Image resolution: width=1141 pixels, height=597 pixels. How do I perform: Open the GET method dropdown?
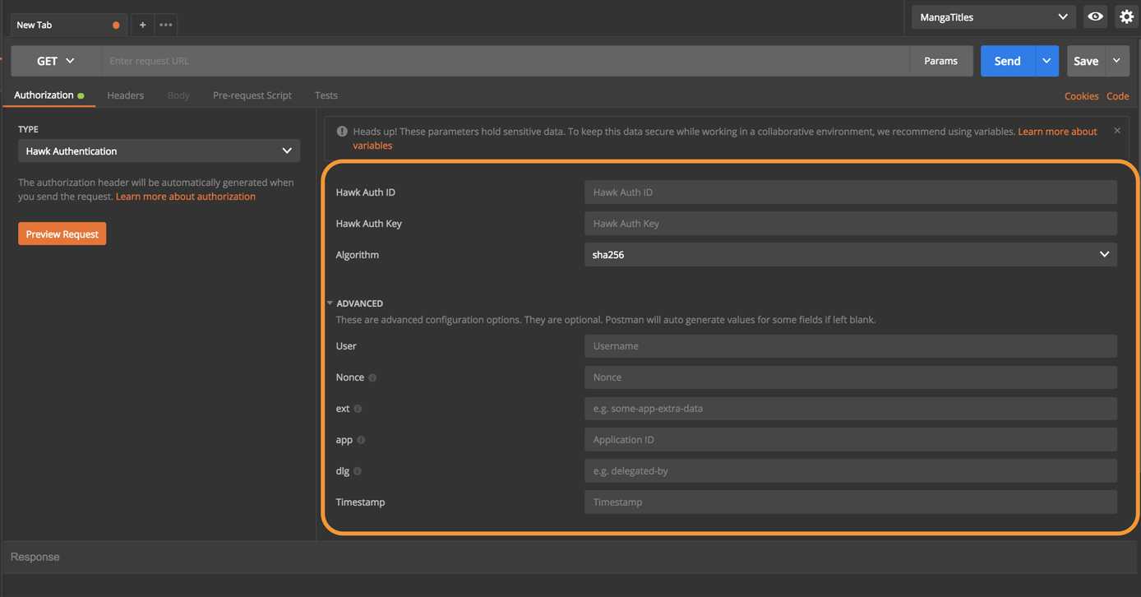click(x=56, y=61)
